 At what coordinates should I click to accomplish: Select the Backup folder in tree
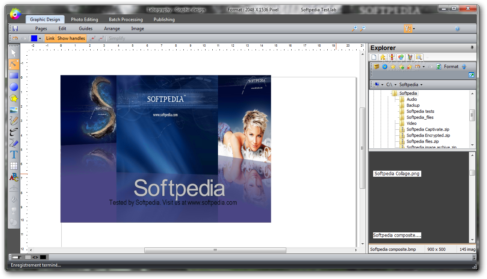click(x=413, y=105)
